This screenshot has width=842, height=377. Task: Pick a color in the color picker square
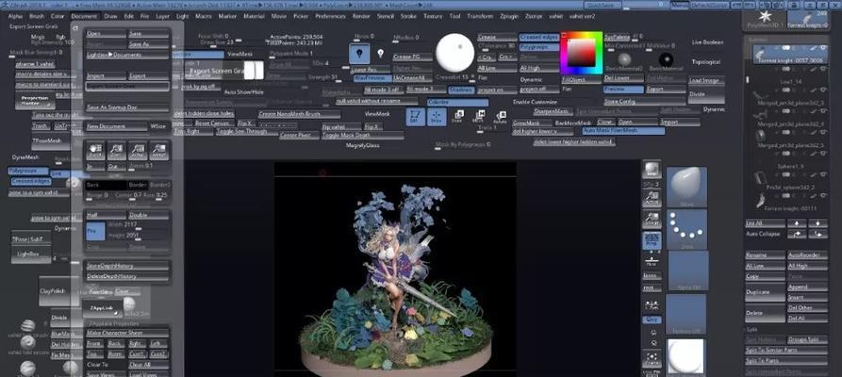pos(581,53)
